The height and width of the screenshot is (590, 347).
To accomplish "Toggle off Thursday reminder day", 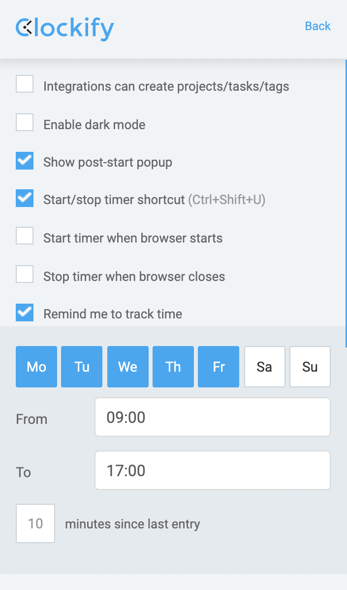I will (173, 366).
